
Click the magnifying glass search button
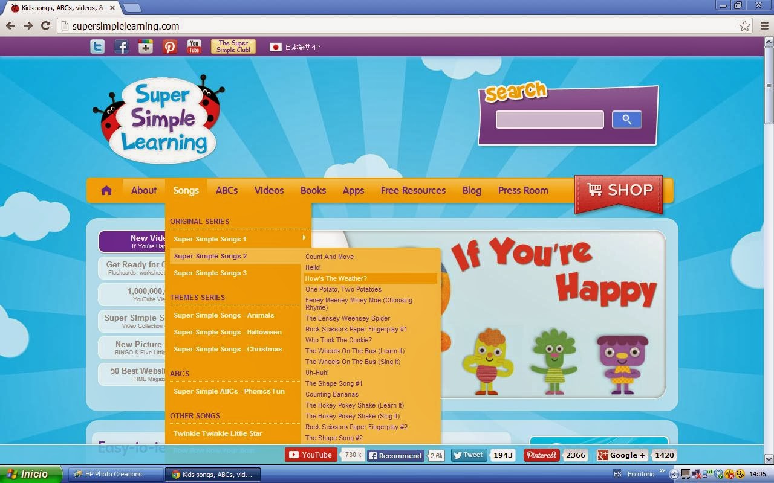[626, 120]
